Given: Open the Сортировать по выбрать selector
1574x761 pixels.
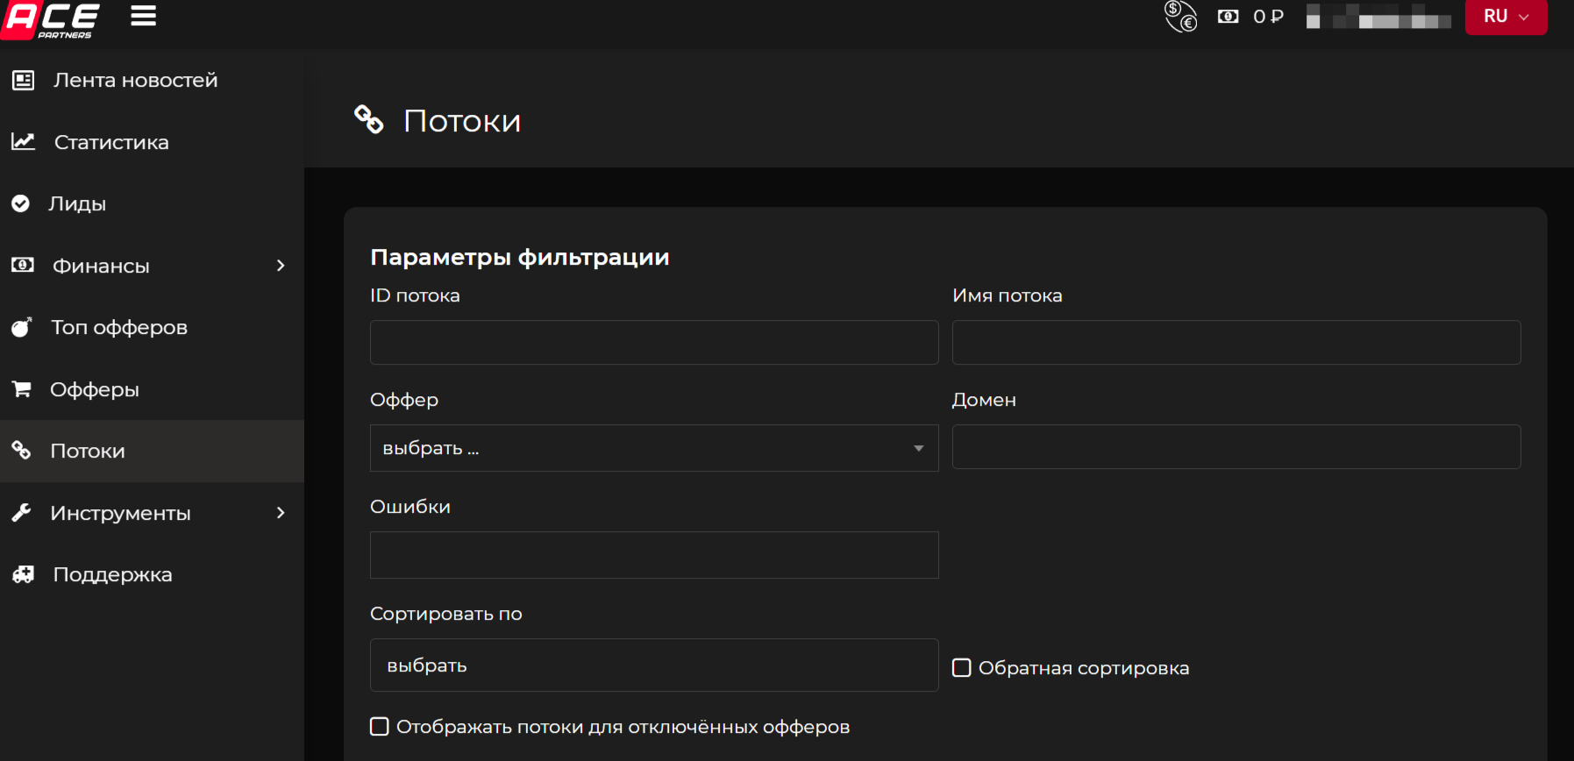Looking at the screenshot, I should pos(654,665).
